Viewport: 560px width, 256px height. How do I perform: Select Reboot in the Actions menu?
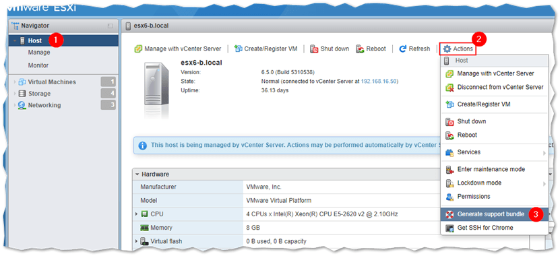point(494,135)
